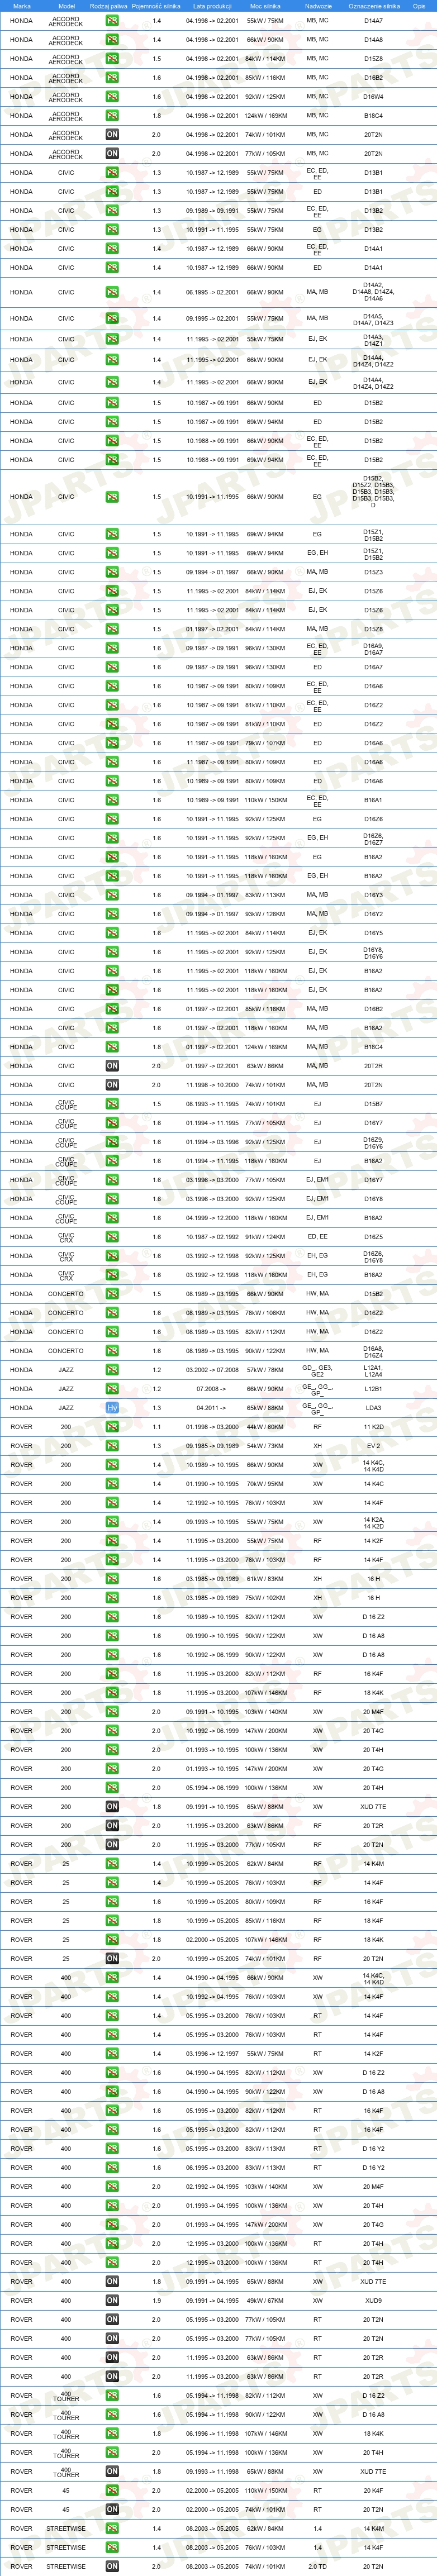Select the power cell 49kW / 67KM
This screenshot has width=437, height=2576.
pos(265,2302)
